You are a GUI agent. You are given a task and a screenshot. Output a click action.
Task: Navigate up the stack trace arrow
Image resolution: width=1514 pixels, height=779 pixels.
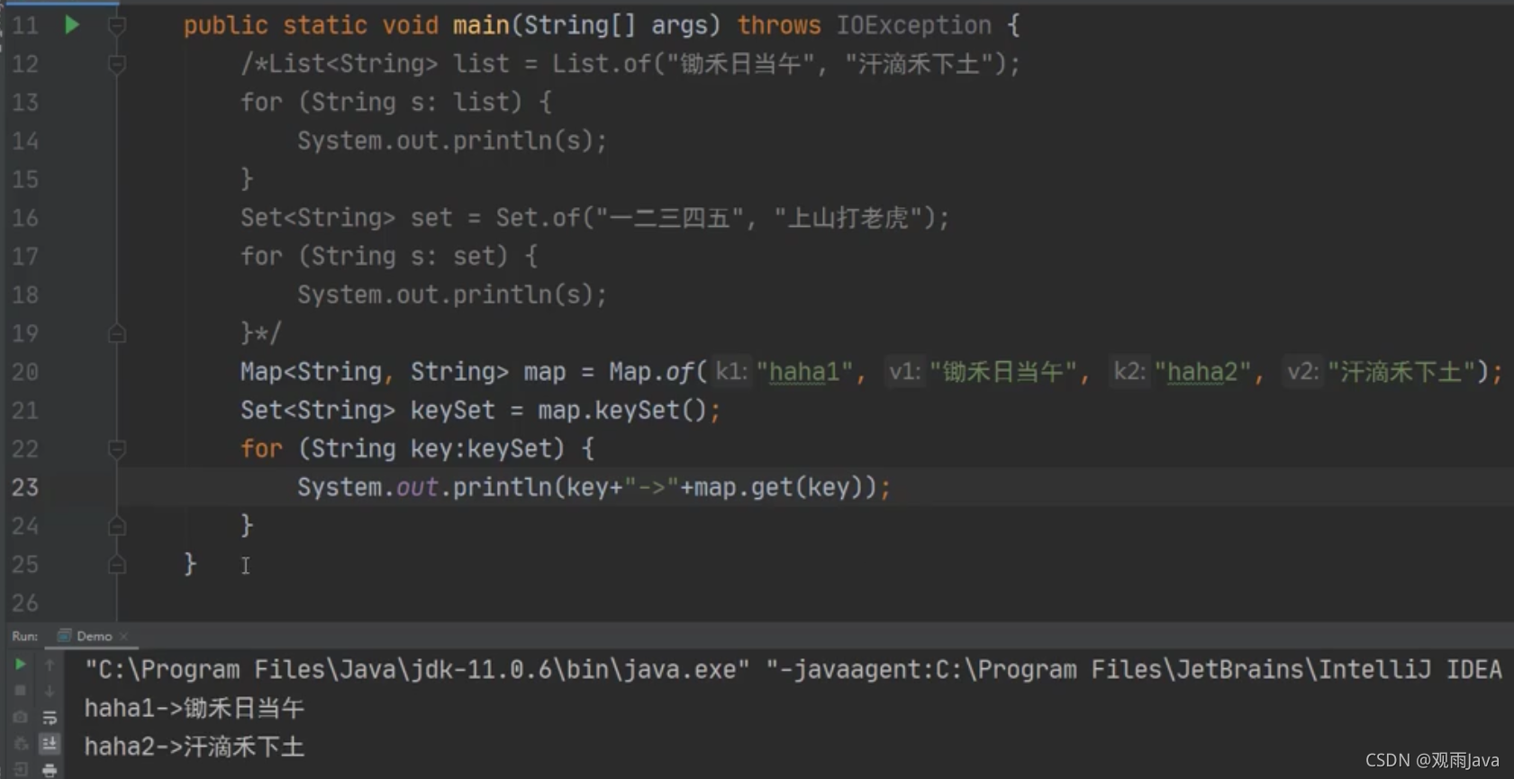click(50, 665)
